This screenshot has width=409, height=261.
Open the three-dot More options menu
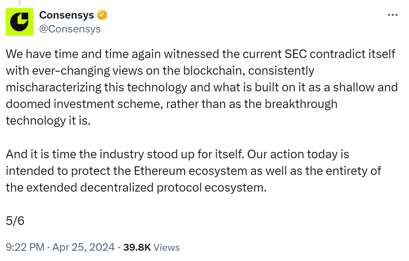[x=393, y=15]
